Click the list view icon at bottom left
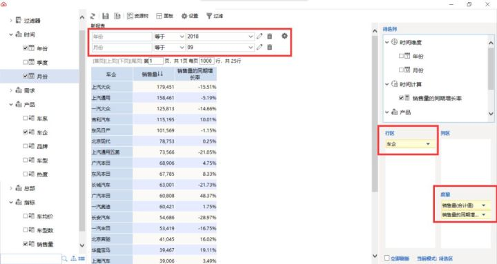Viewport: 497px width, 264px height. (x=81, y=258)
